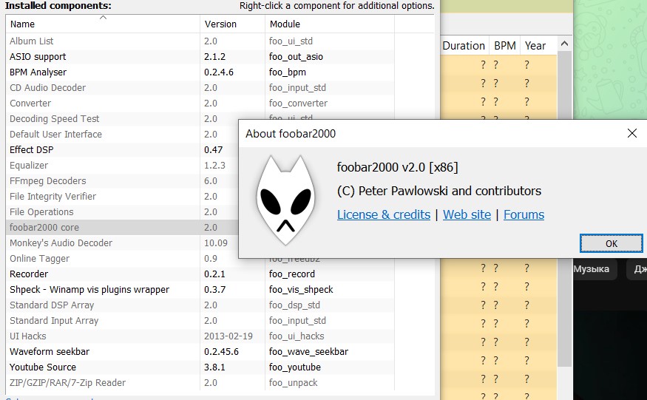Click the Year playlist column header
The height and width of the screenshot is (400, 647).
click(535, 46)
